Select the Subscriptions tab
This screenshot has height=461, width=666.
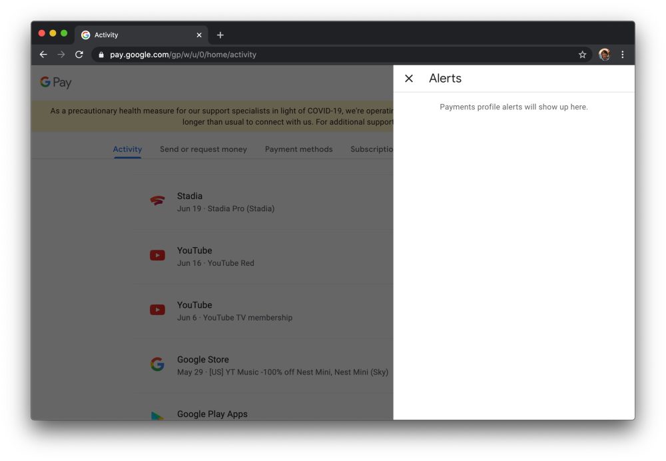tap(373, 149)
